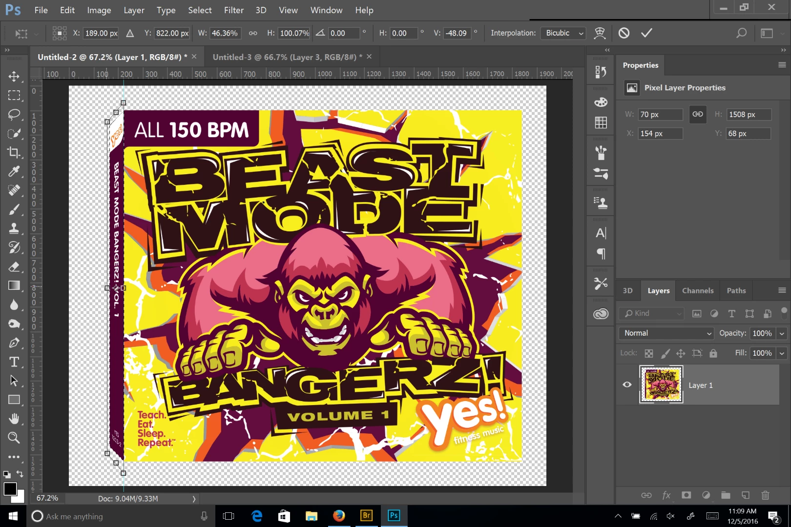The width and height of the screenshot is (791, 527).
Task: Swap foreground and background colors
Action: 20,474
